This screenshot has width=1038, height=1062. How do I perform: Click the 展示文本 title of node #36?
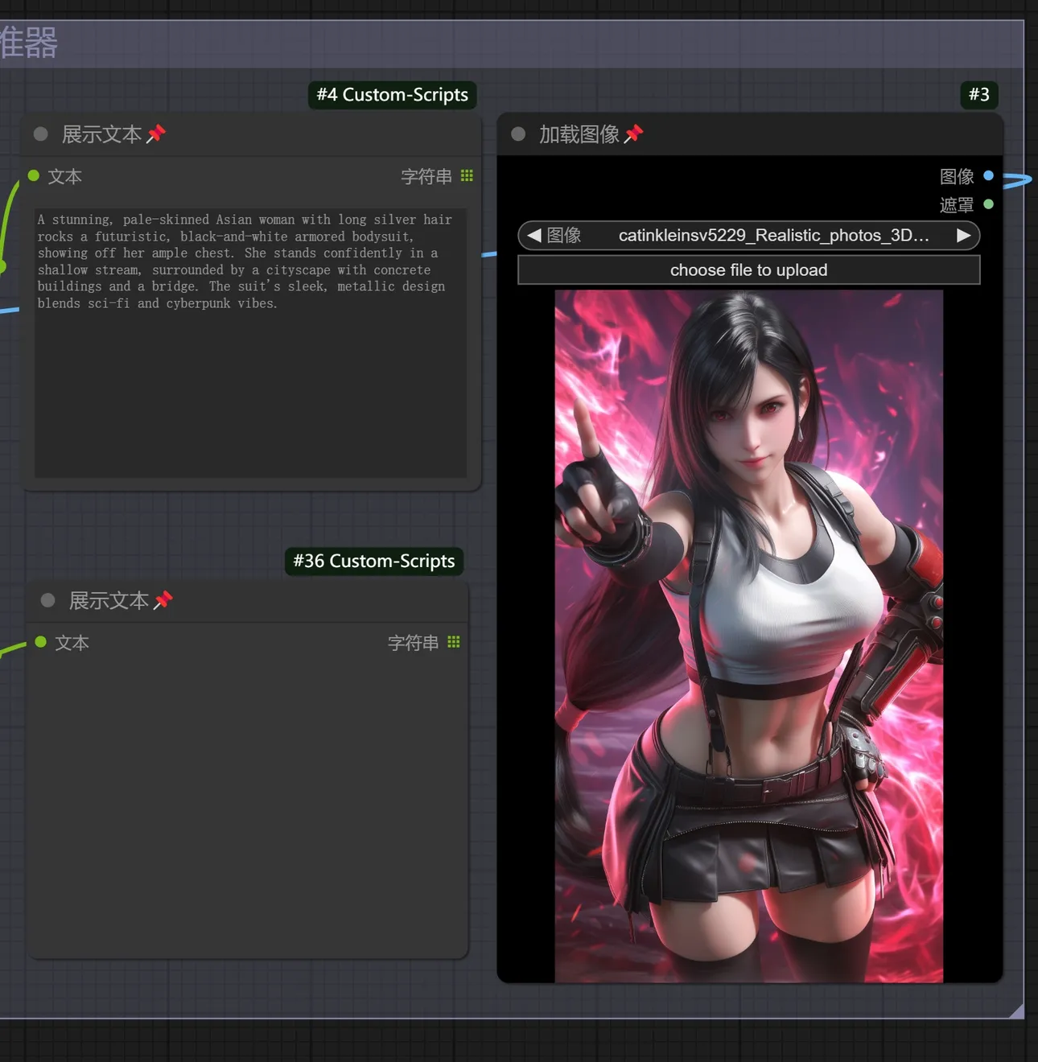(x=109, y=600)
